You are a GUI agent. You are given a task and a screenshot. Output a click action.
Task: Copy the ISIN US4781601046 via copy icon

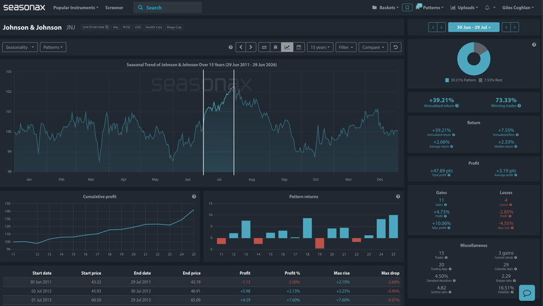point(107,27)
